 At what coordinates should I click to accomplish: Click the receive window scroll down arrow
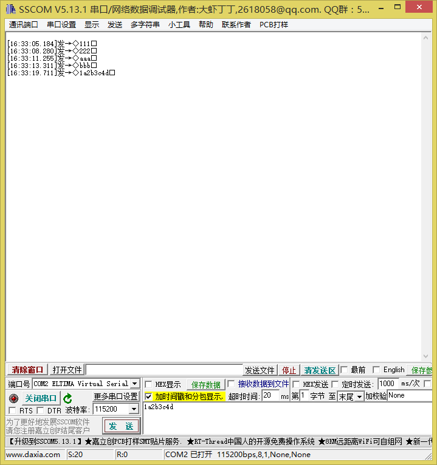coord(425,356)
